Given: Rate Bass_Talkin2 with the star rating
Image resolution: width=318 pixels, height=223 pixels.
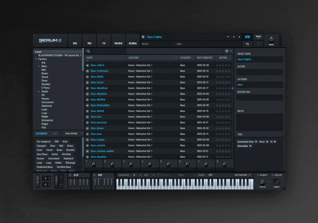Looking at the screenshot, I should (223, 65).
